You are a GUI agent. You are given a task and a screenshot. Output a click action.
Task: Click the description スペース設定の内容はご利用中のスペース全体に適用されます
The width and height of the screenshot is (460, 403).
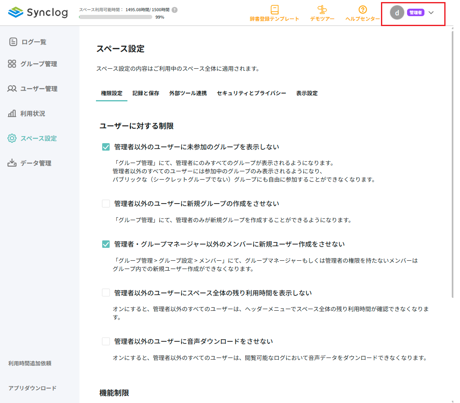pos(178,69)
